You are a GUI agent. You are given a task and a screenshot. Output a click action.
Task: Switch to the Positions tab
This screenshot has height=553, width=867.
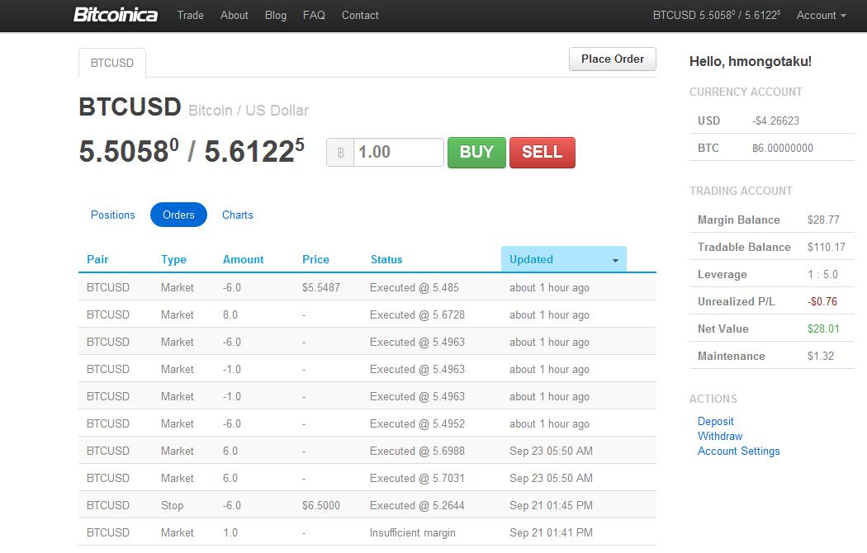[x=113, y=215]
